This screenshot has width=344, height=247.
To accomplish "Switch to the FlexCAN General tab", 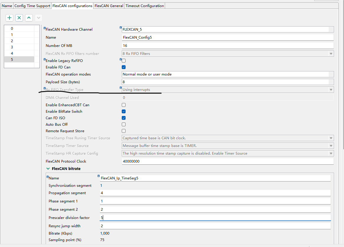I will pyautogui.click(x=109, y=6).
